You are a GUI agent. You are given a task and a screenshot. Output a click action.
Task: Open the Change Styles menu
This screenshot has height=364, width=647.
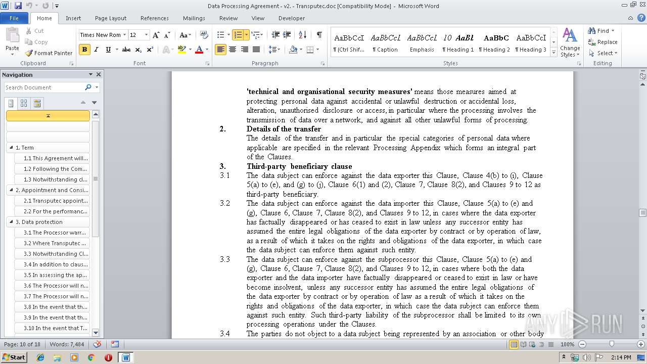(570, 43)
